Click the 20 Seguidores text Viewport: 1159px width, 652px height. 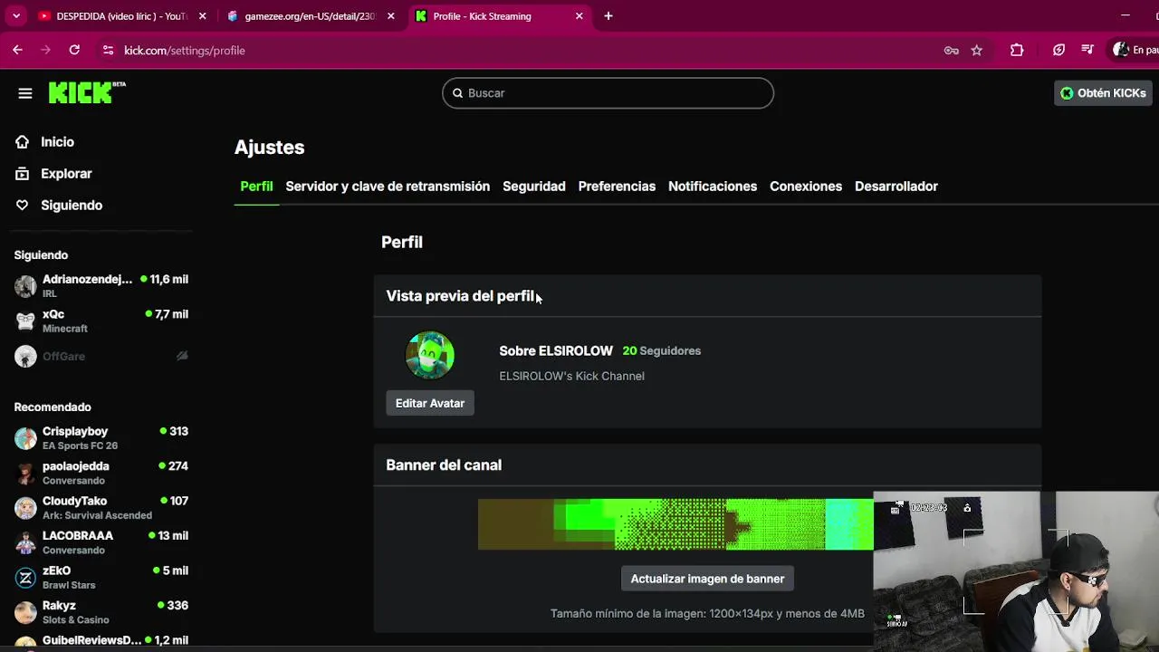click(x=662, y=351)
